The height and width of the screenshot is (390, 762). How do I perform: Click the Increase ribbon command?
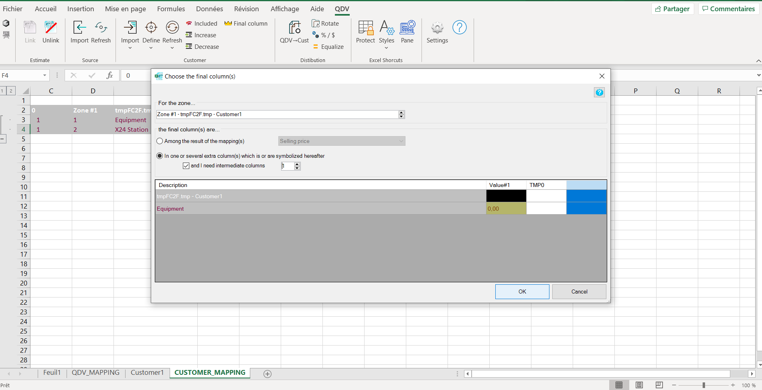point(201,35)
